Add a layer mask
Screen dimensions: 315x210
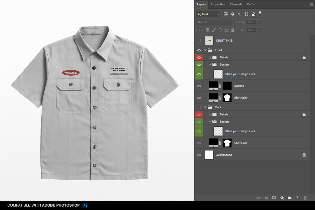[x=274, y=198]
